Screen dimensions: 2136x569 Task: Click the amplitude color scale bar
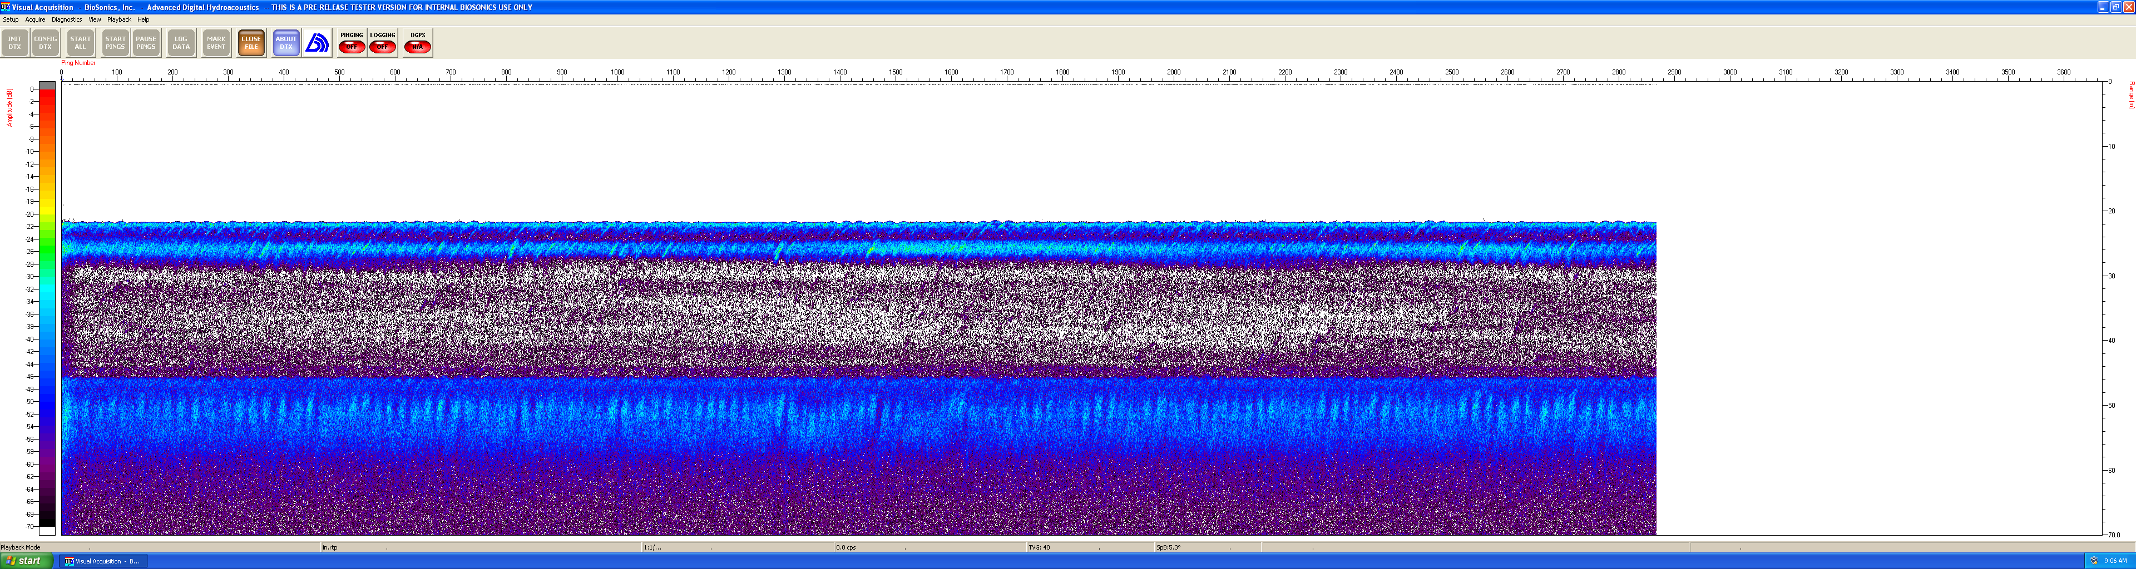tap(47, 308)
